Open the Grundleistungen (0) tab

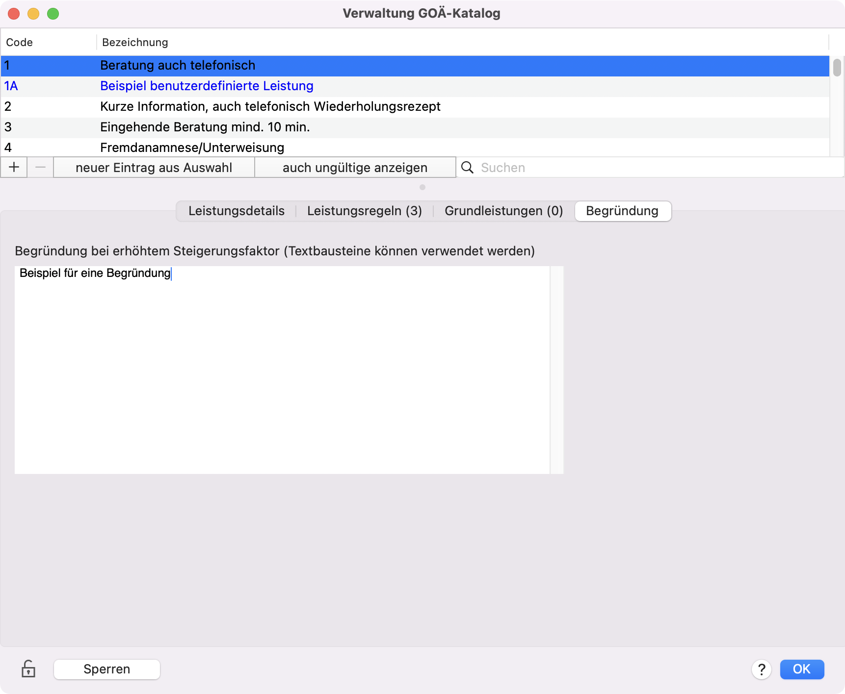pyautogui.click(x=504, y=211)
